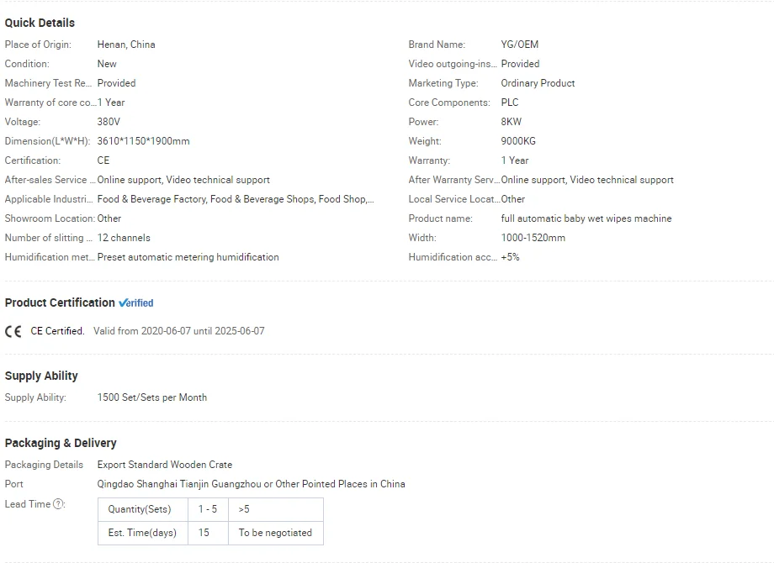Click the Quick Details section heading
Viewport: 774px width, 563px height.
click(40, 23)
